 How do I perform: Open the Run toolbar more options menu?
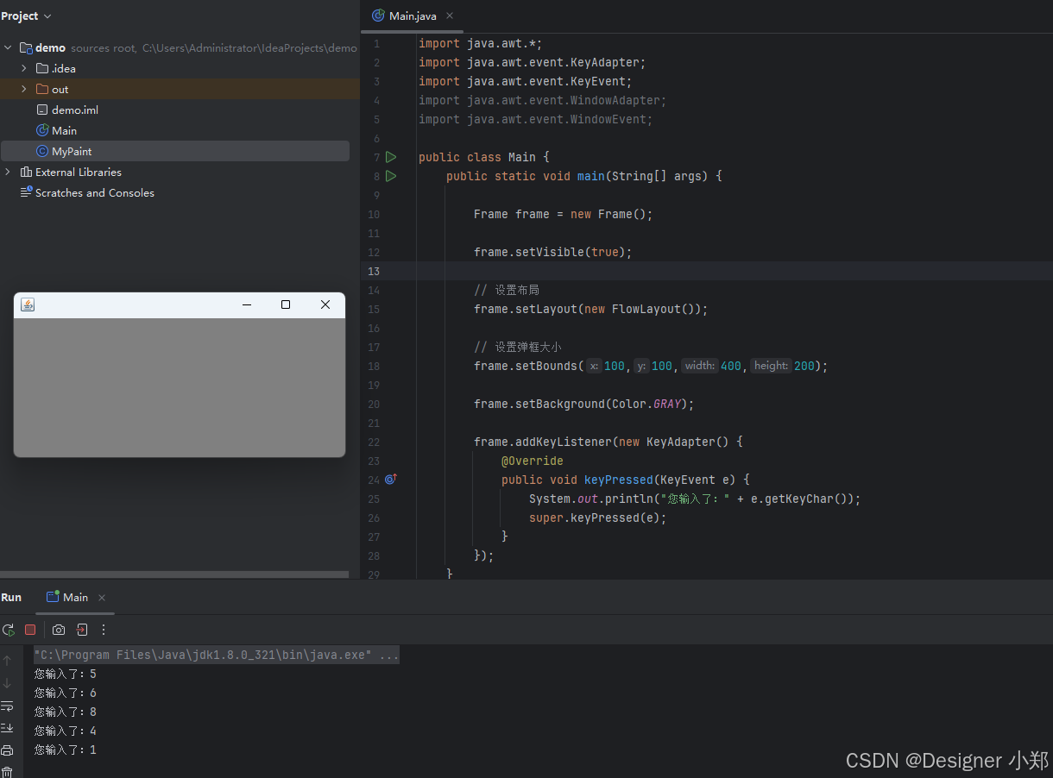tap(104, 630)
